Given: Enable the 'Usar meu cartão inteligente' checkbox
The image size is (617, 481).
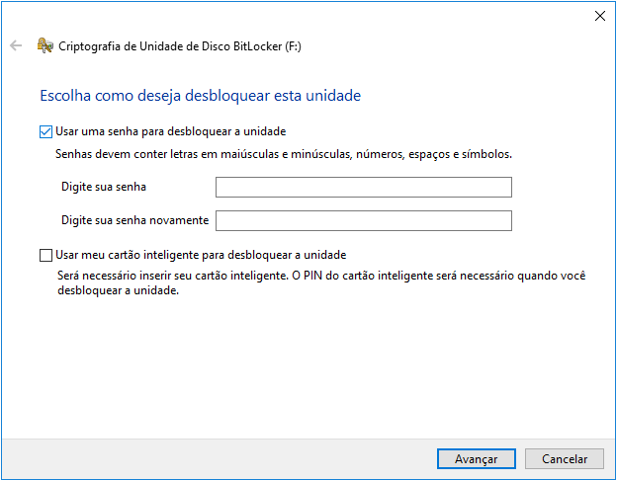Looking at the screenshot, I should (x=45, y=255).
